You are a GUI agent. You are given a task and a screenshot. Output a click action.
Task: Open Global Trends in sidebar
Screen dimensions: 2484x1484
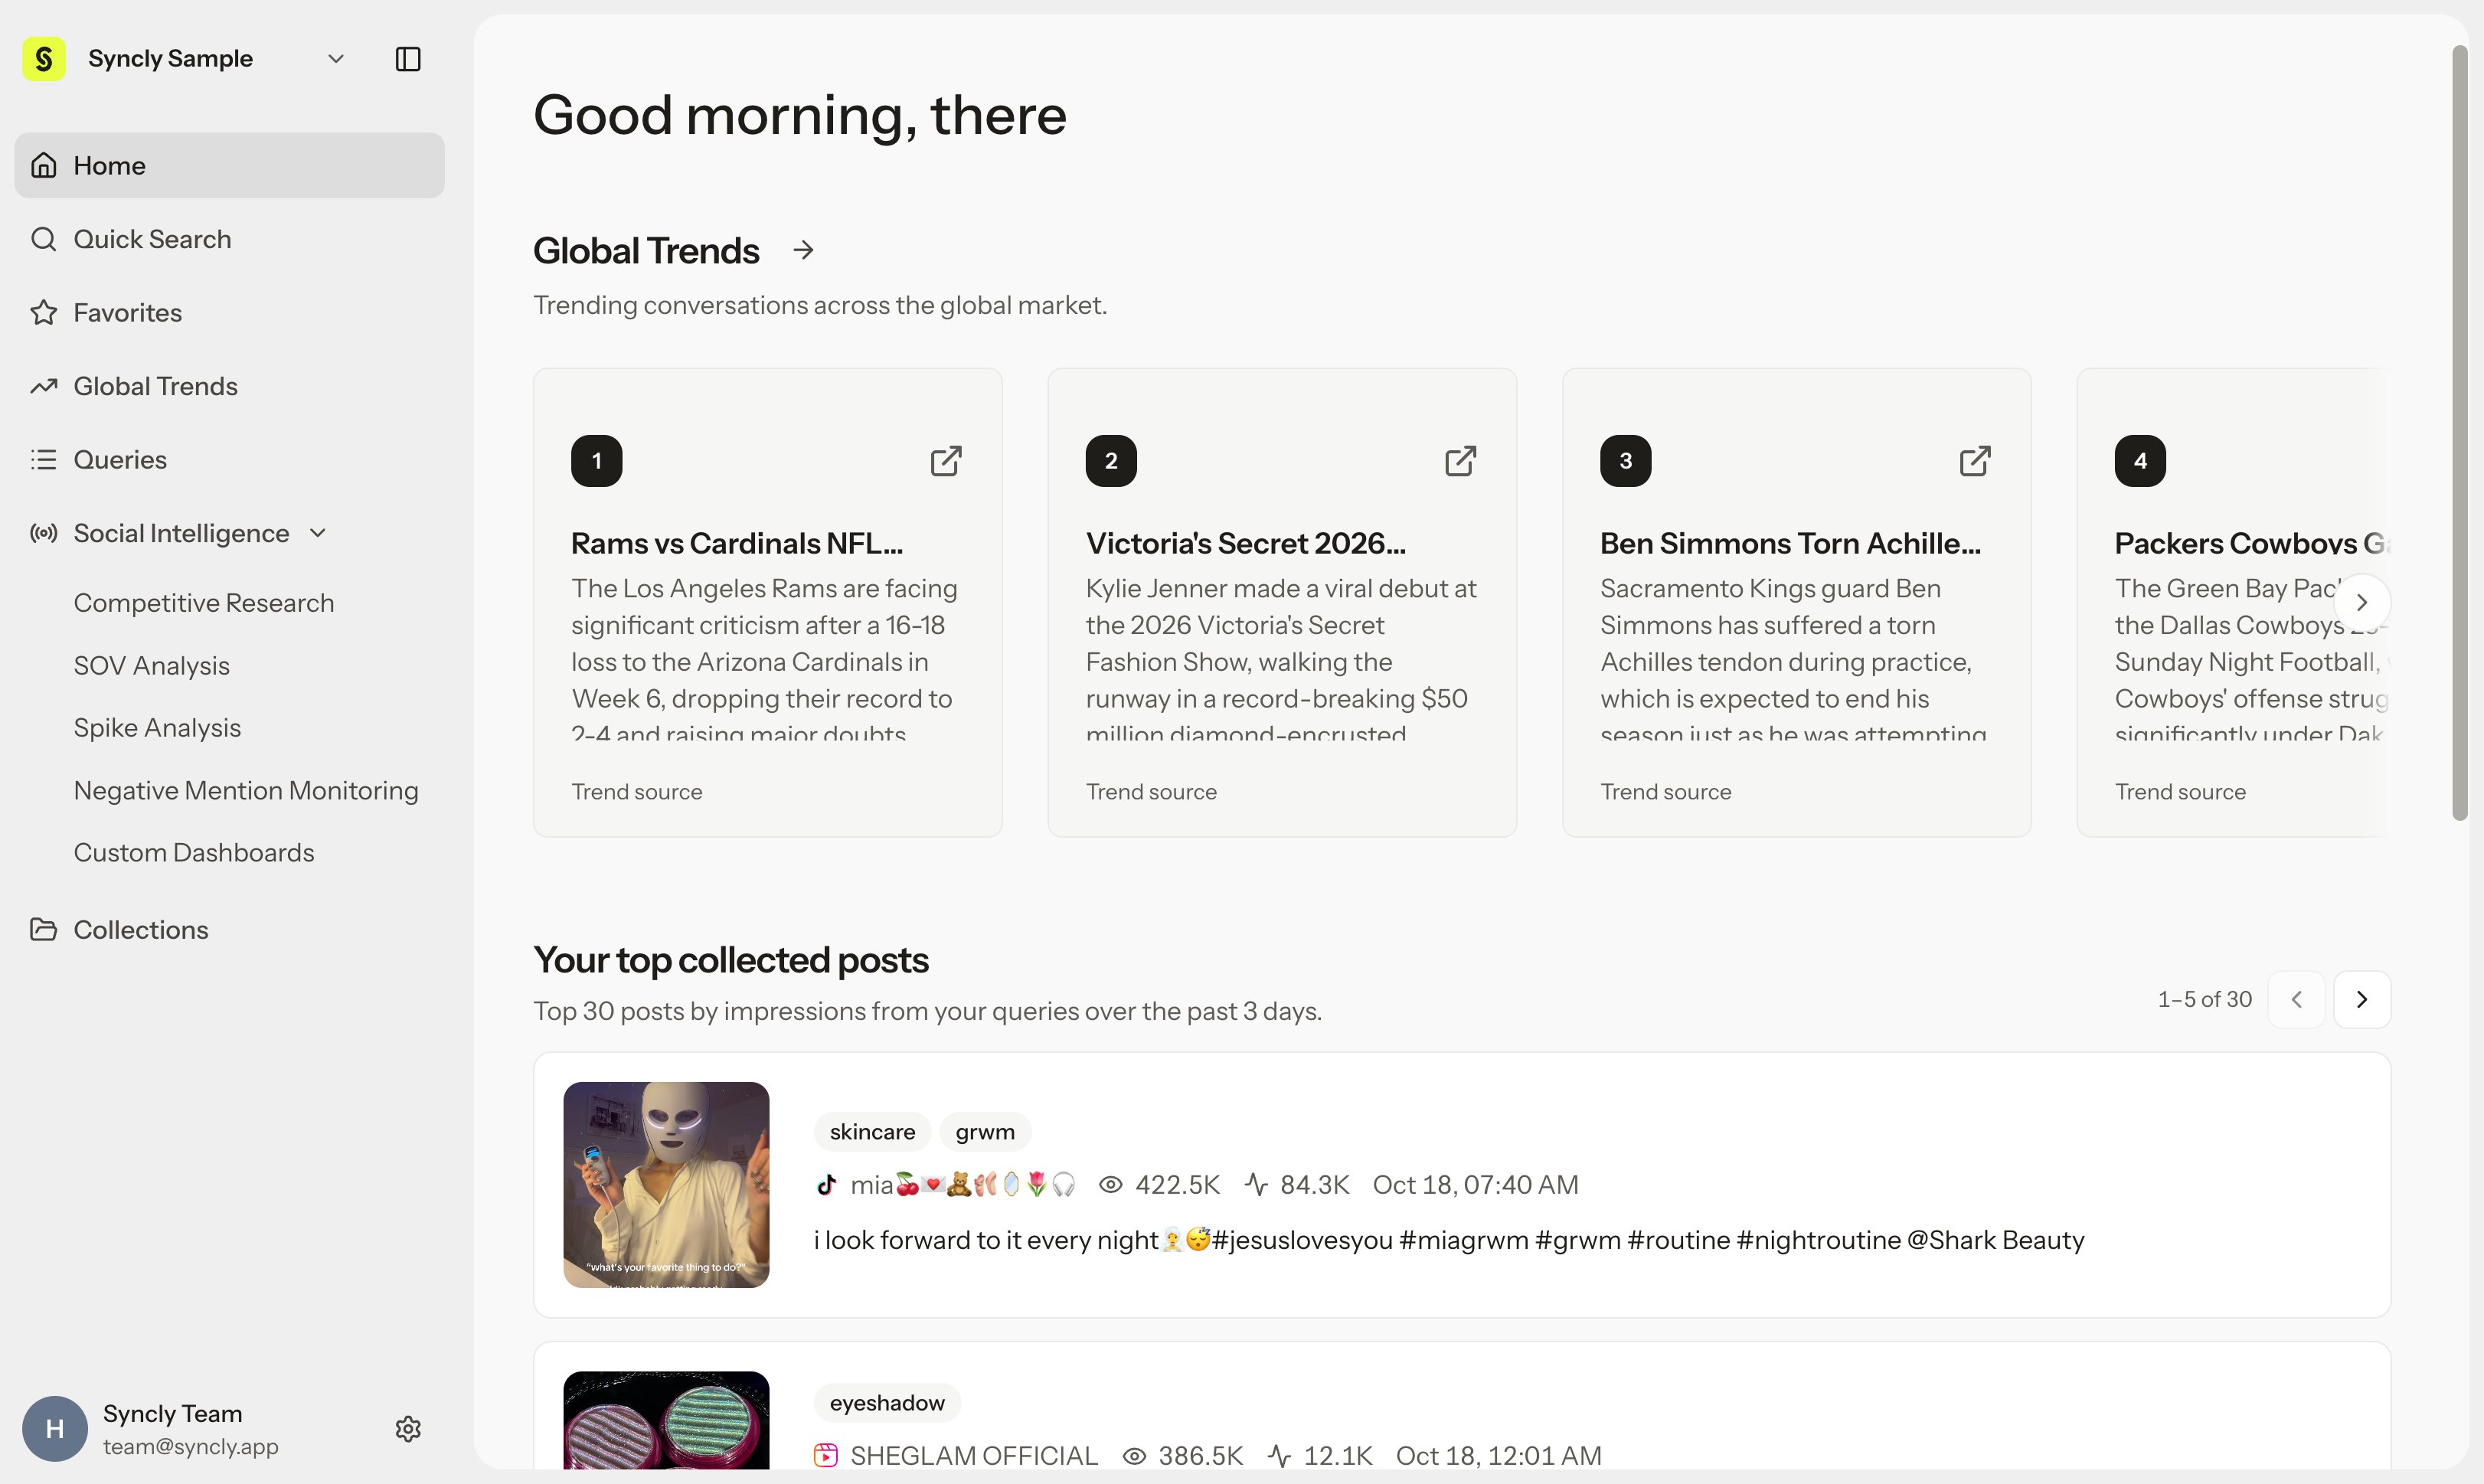[x=229, y=386]
